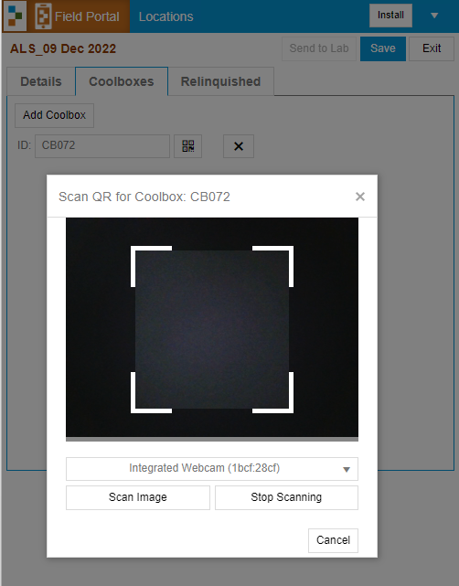Switch to the Relinquished tab
Screen dimensions: 459x586
pyautogui.click(x=221, y=81)
